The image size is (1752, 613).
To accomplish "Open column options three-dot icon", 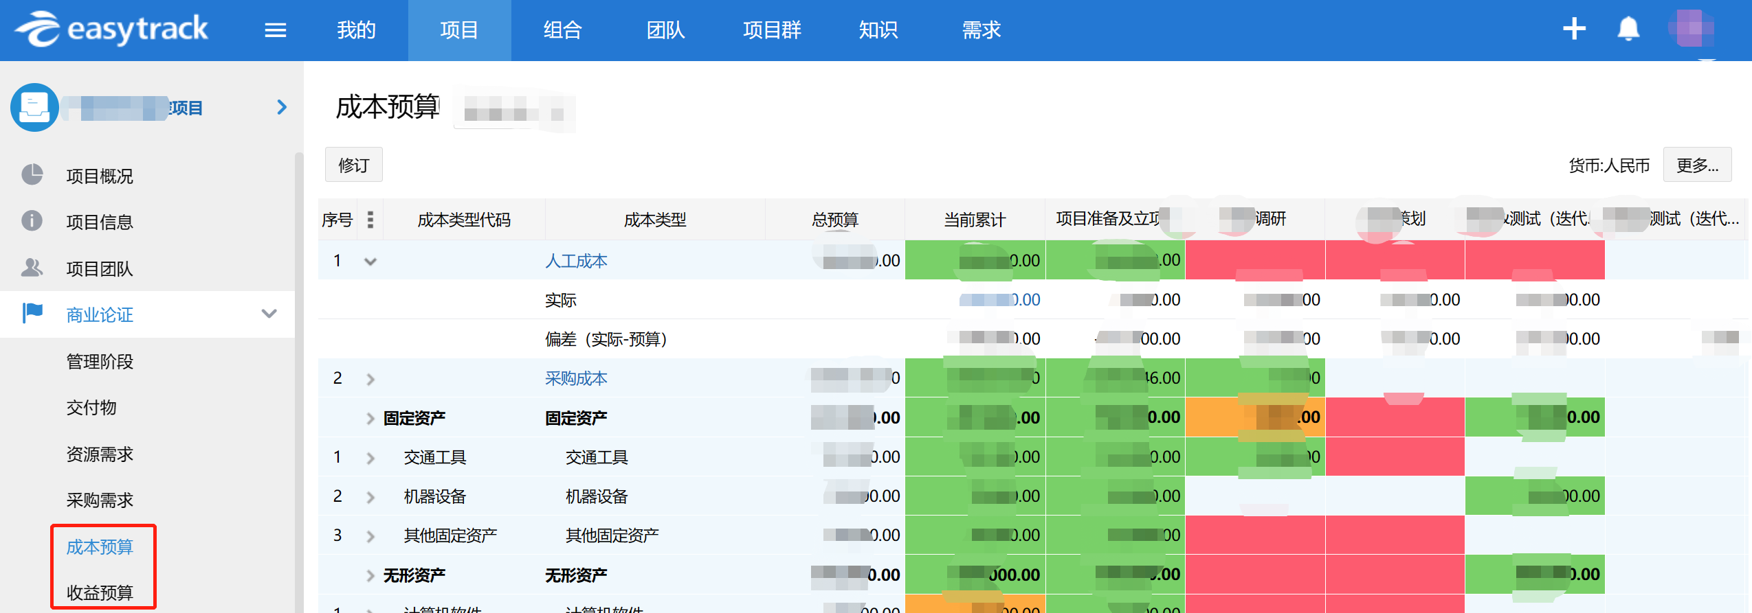I will pyautogui.click(x=370, y=220).
